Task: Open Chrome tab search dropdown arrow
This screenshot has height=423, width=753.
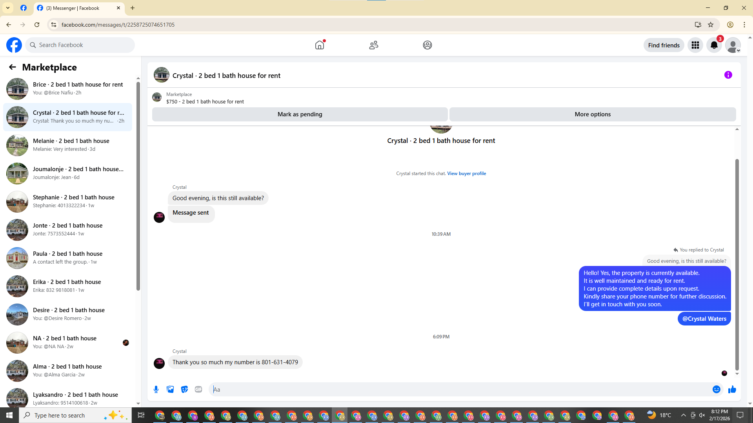Action: click(x=8, y=8)
